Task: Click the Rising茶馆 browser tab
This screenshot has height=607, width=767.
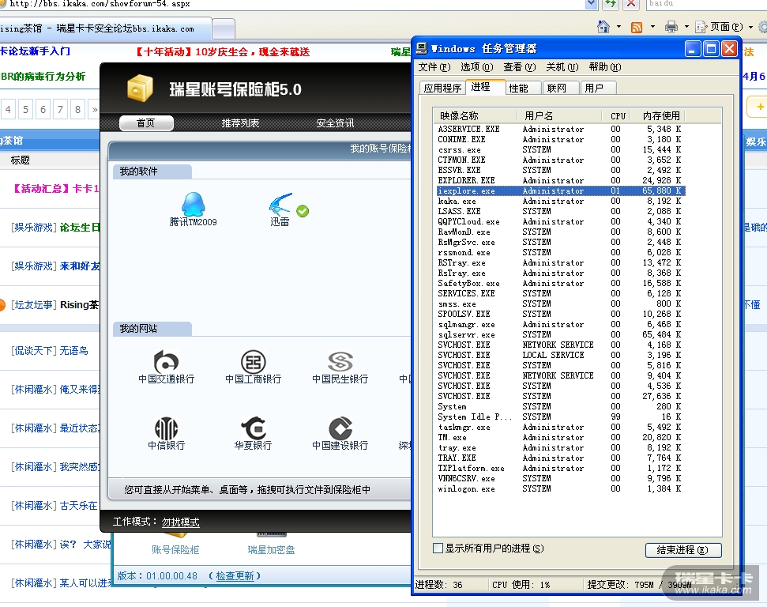Action: coord(105,29)
